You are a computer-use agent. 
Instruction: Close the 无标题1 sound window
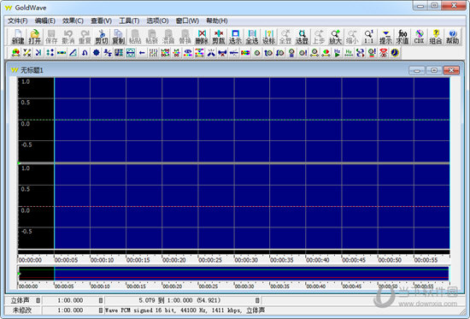[x=451, y=70]
